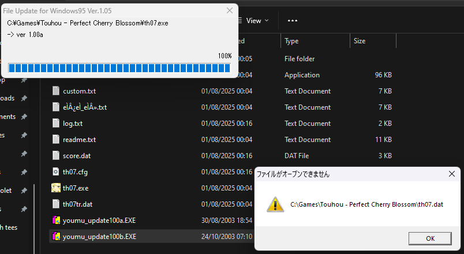Click the custom.txt file name
Image resolution: width=464 pixels, height=254 pixels.
(x=79, y=91)
